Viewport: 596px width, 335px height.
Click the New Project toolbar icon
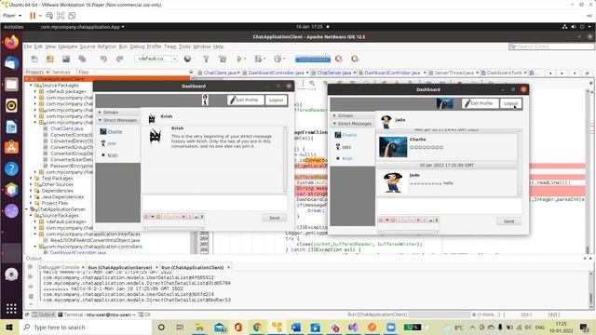coord(50,59)
